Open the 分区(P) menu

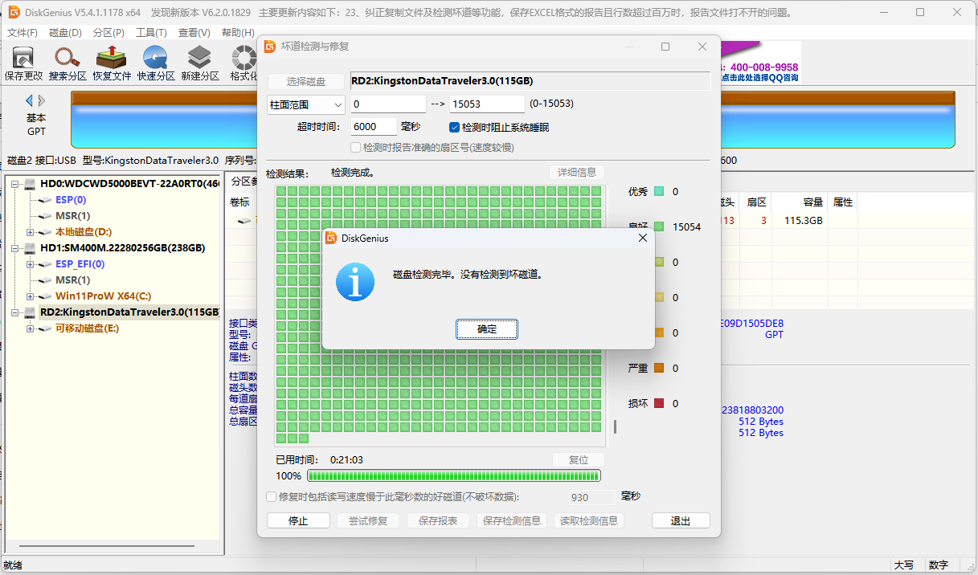(108, 33)
